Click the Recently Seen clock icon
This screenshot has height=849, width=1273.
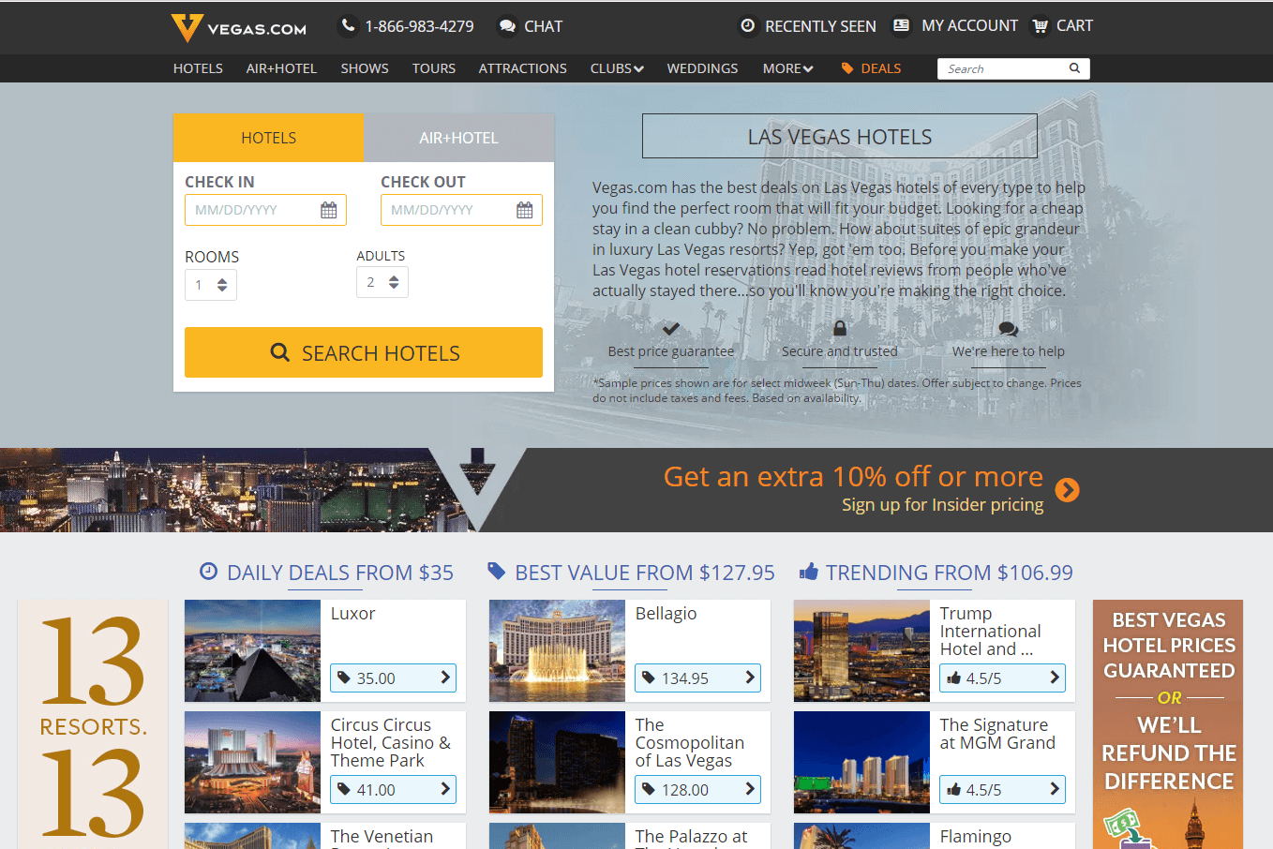tap(748, 26)
